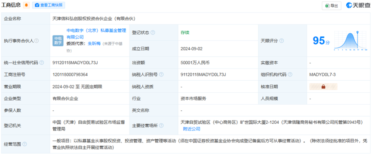This screenshot has width=372, height=155.
Task: Click help icon beside 登记状态
Action: tap(153, 33)
